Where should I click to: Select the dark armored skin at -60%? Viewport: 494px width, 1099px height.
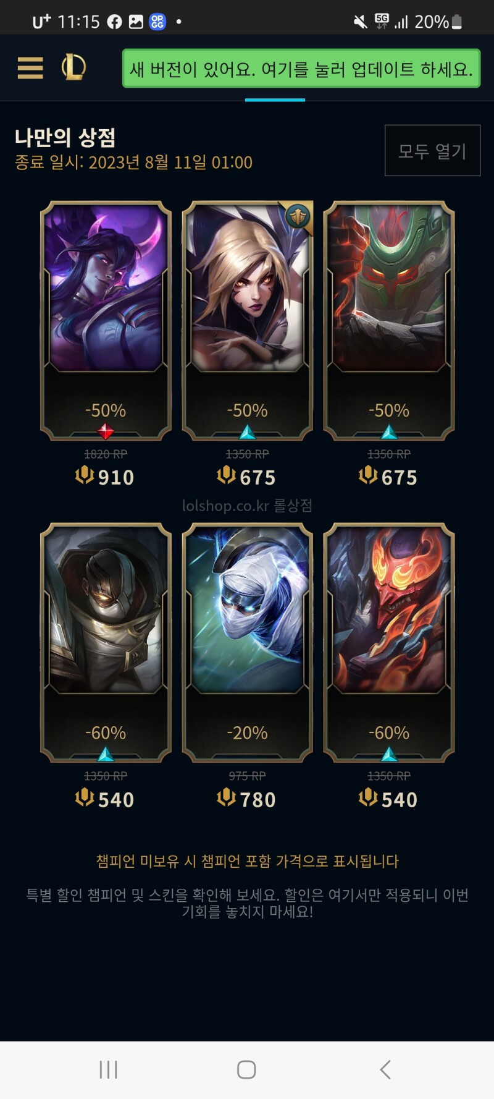pyautogui.click(x=106, y=643)
